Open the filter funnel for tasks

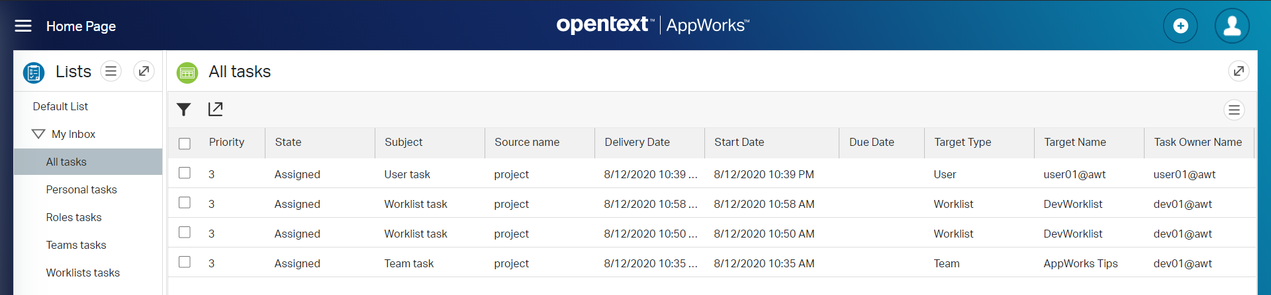pyautogui.click(x=184, y=110)
